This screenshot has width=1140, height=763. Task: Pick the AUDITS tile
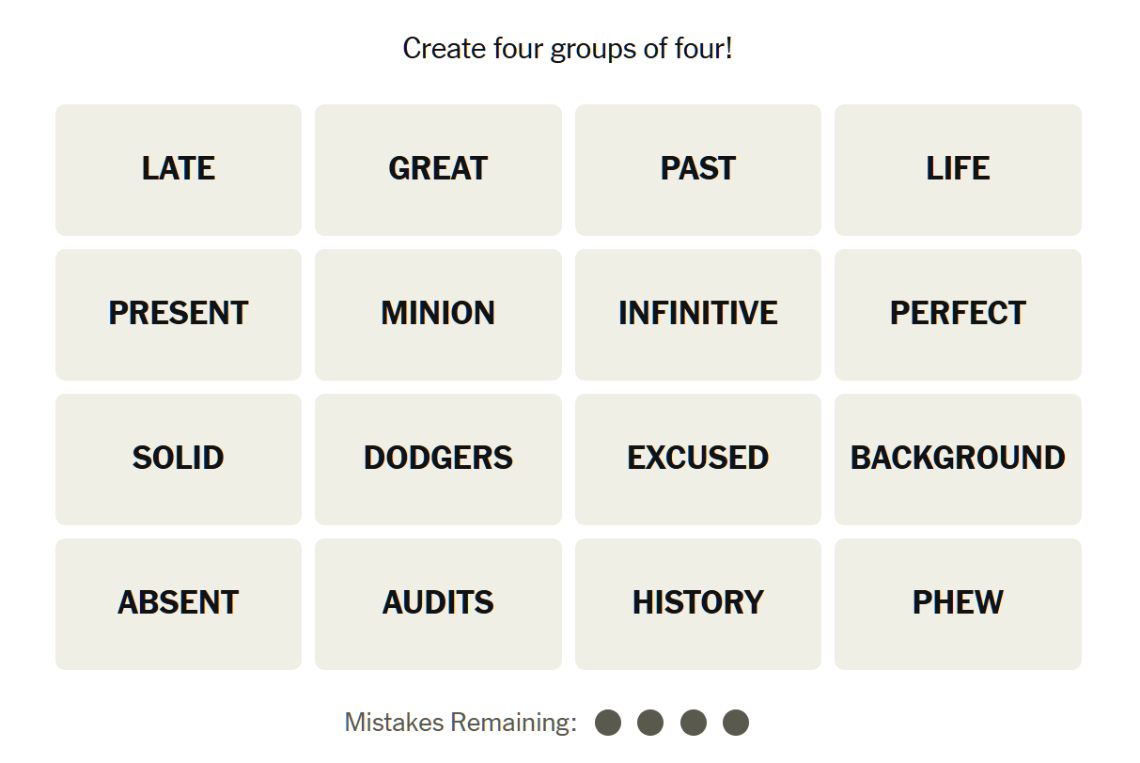tap(438, 603)
